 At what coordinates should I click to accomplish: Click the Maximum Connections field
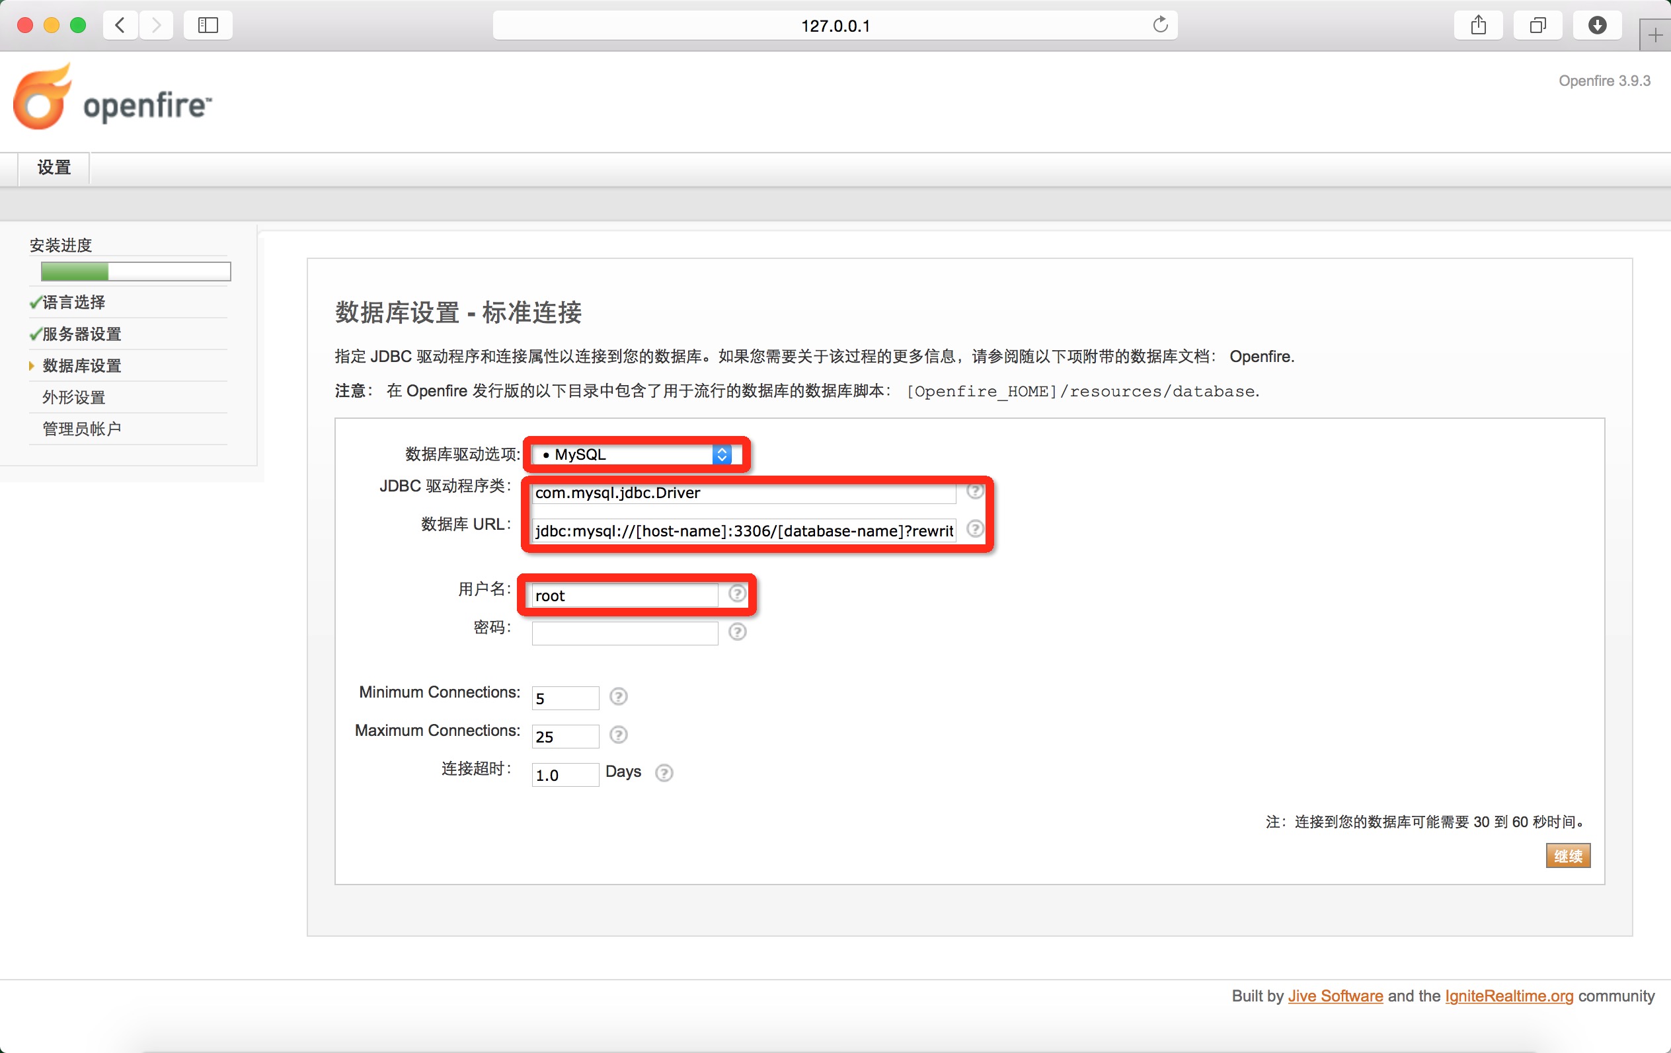point(565,736)
